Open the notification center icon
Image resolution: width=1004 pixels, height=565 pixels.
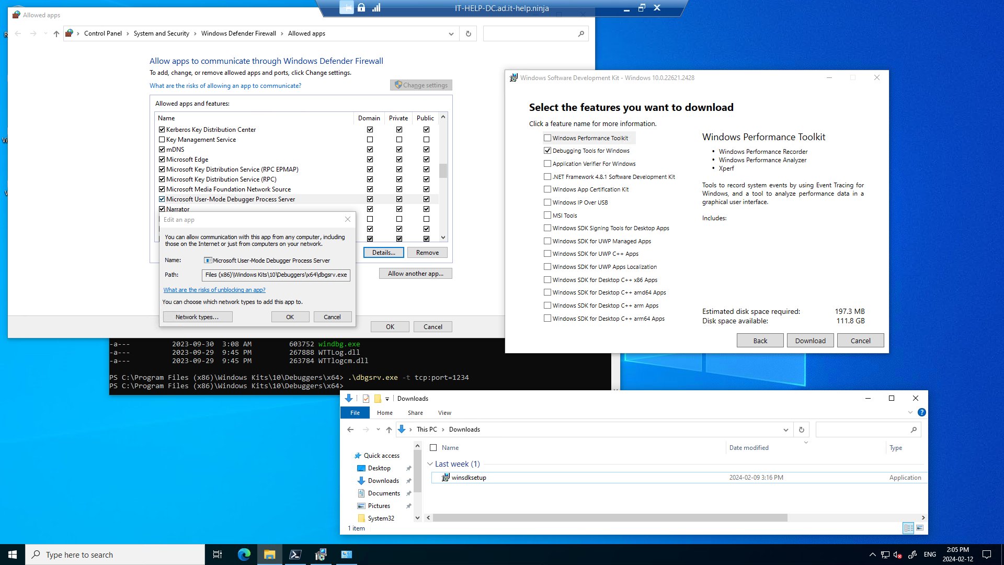pos(987,555)
